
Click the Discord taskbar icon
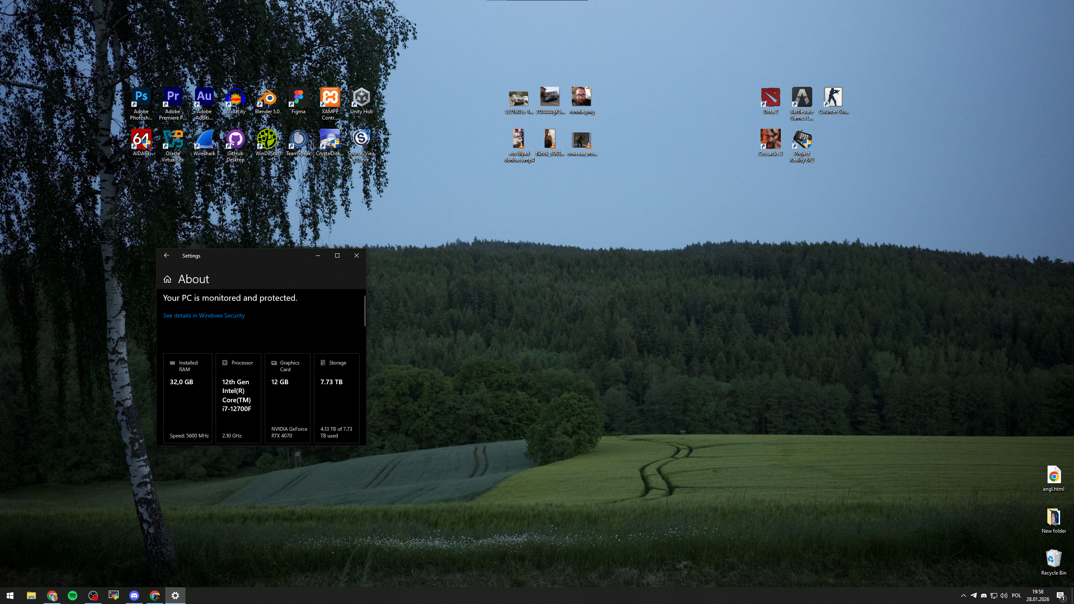pos(134,596)
